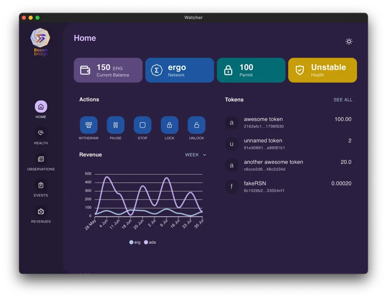Open the Health page in sidebar
The height and width of the screenshot is (299, 387).
point(41,133)
